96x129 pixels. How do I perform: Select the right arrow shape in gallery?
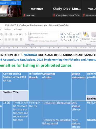tap(71, 37)
